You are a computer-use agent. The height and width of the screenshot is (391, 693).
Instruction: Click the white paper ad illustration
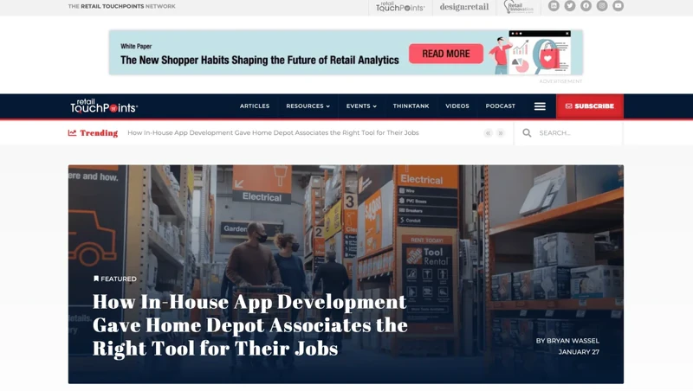[530, 52]
